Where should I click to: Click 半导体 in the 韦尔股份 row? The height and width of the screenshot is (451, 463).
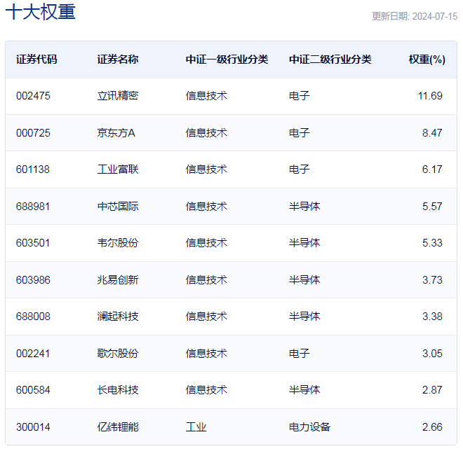point(304,243)
